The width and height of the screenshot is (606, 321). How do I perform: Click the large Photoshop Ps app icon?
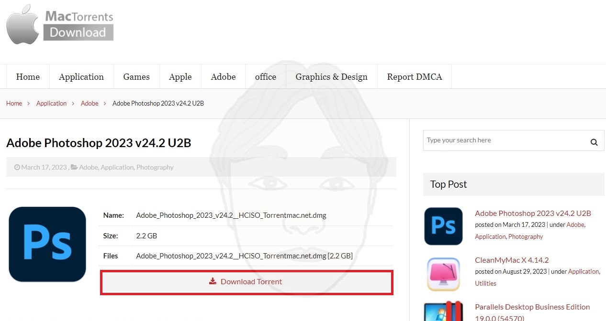point(47,244)
